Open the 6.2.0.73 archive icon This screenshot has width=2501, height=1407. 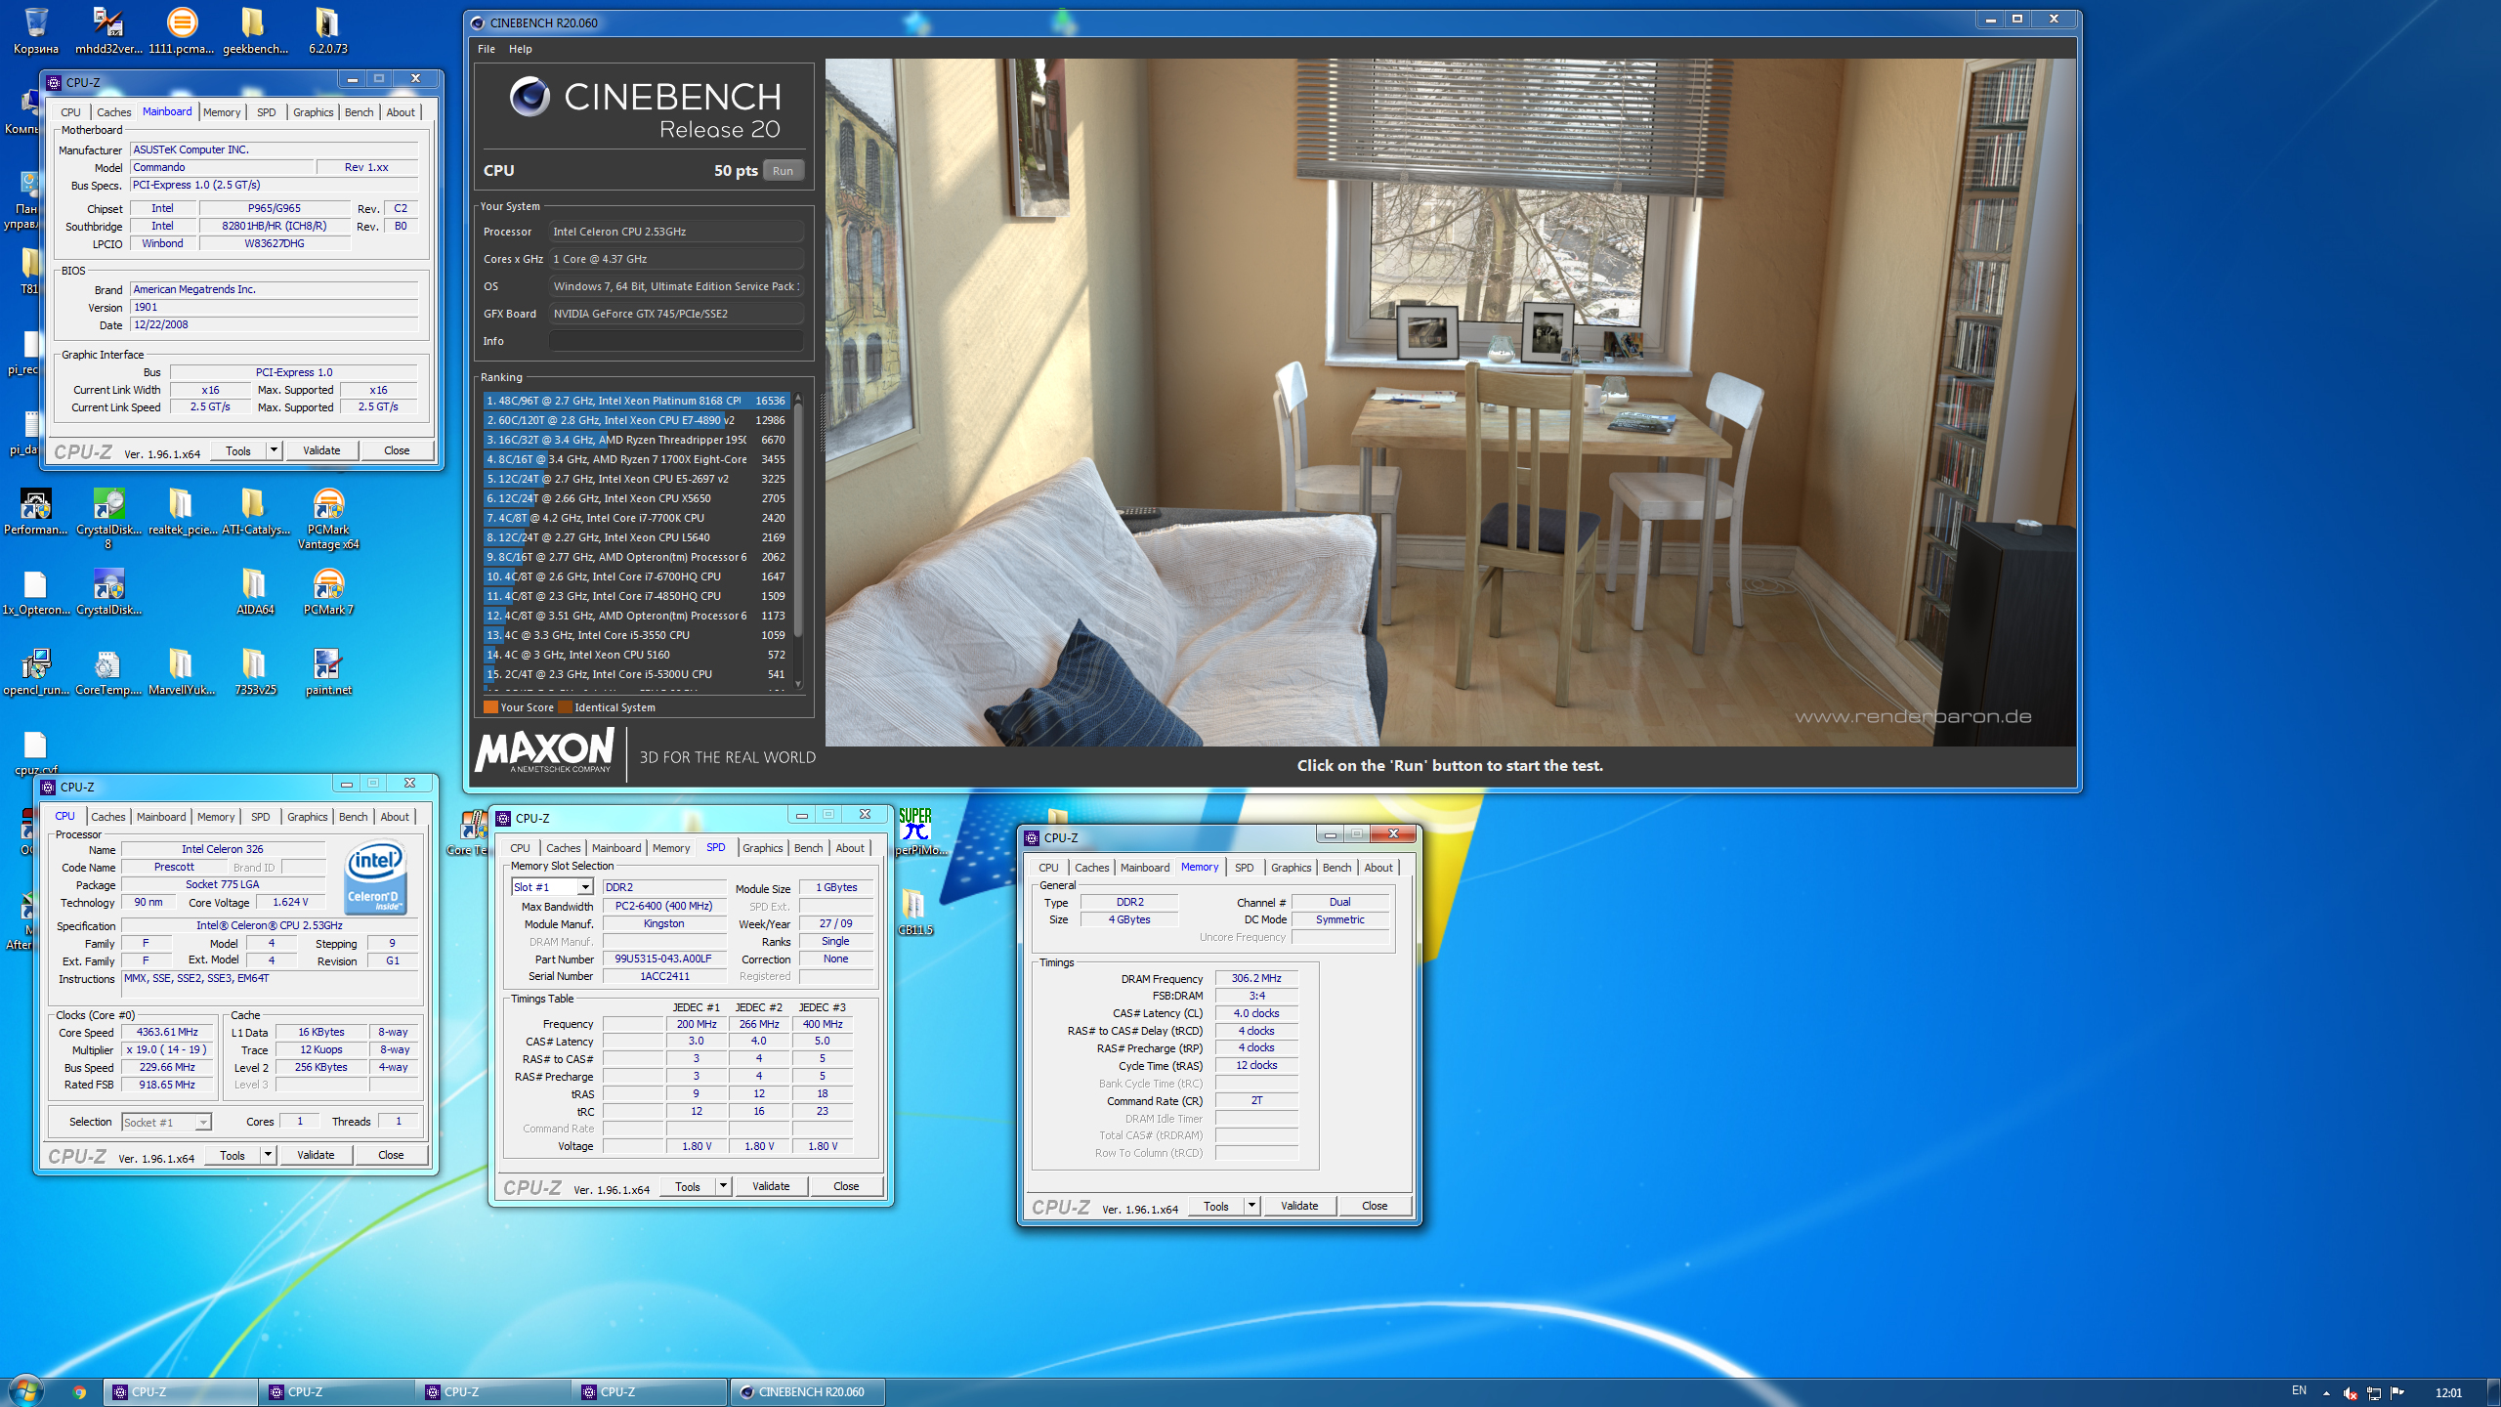click(x=327, y=29)
